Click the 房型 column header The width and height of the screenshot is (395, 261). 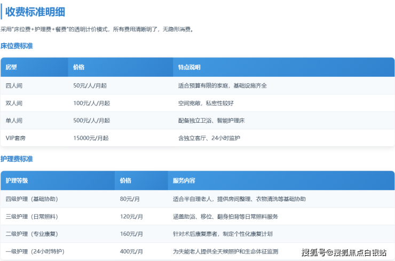pos(11,67)
